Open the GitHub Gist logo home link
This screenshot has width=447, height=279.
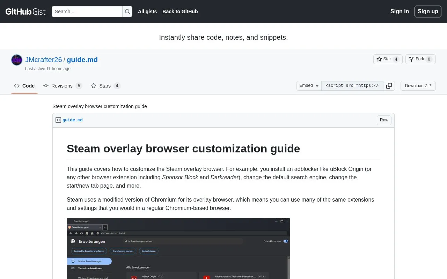(25, 12)
